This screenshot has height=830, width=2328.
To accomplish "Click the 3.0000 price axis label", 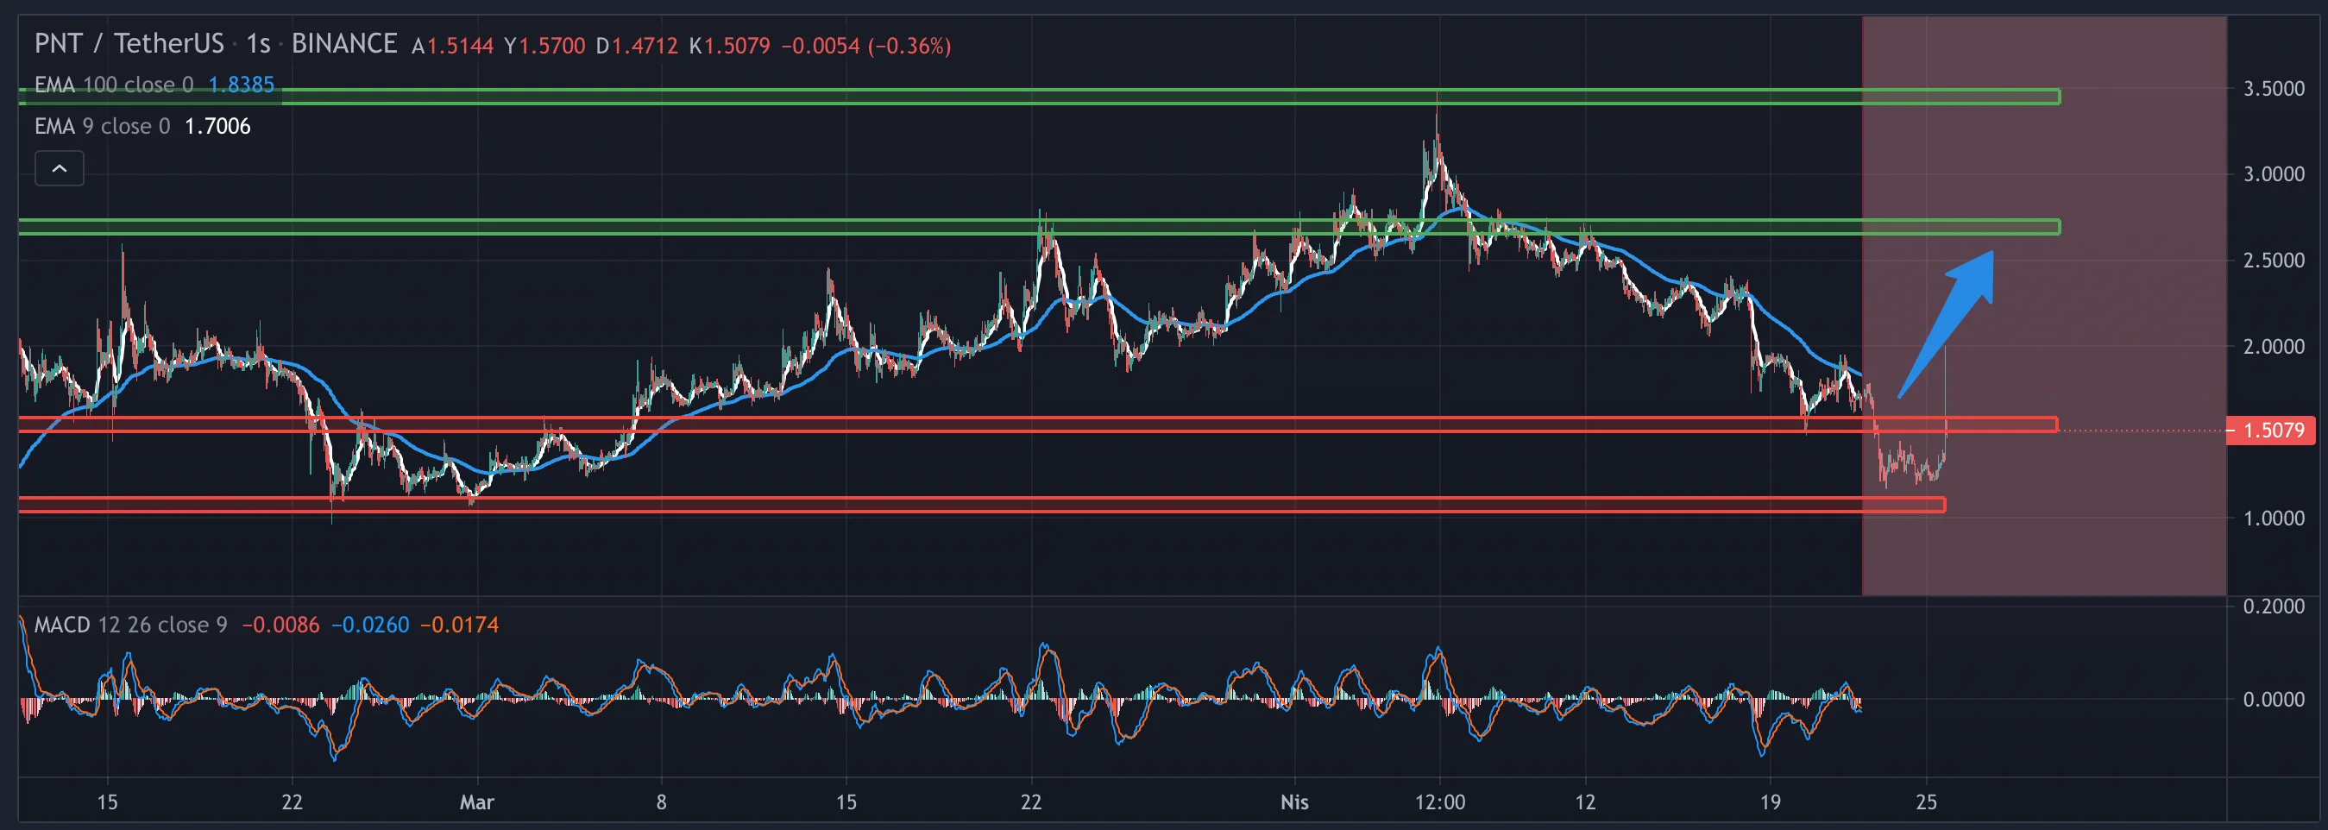I will (2274, 174).
